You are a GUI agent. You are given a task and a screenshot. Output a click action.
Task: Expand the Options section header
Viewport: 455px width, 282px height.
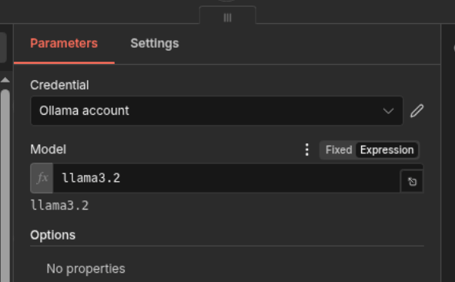tap(53, 235)
